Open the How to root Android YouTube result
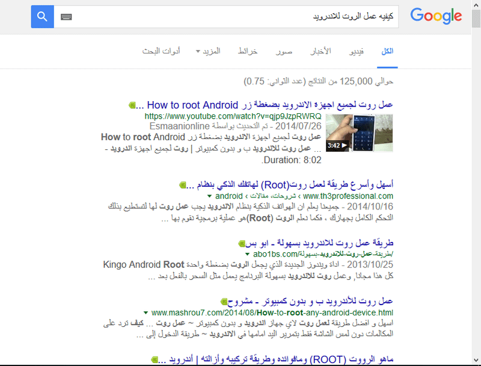The height and width of the screenshot is (366, 481). (x=264, y=105)
